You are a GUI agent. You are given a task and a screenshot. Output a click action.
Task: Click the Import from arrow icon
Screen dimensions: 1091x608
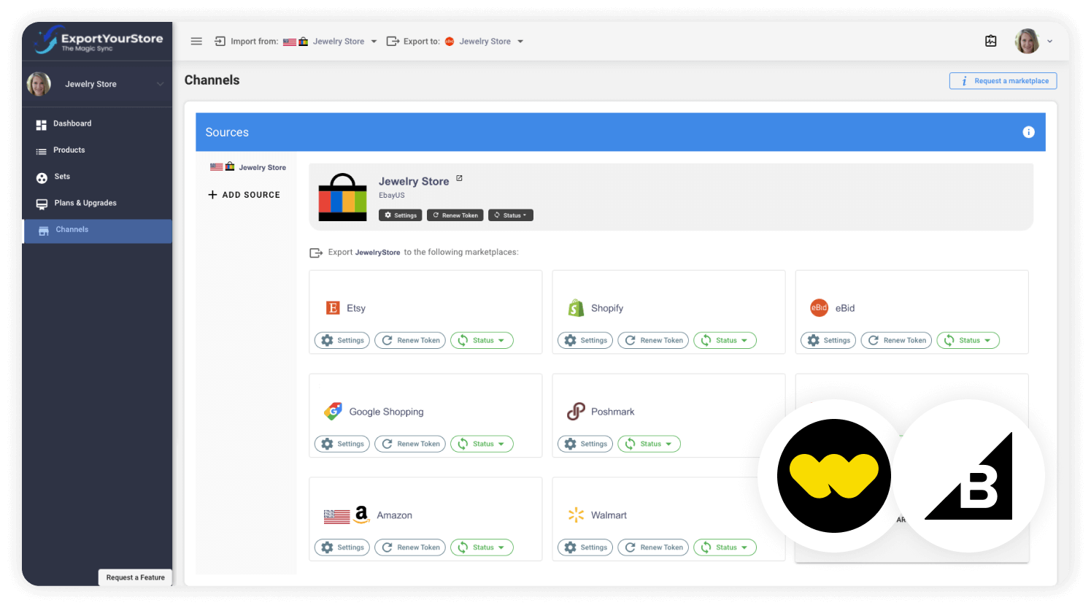pos(220,42)
